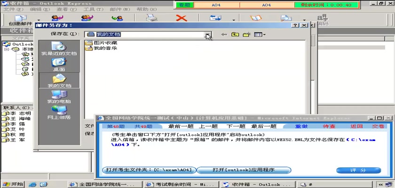
Task: Click the red X Delete toolbar icon
Action: pyautogui.click(x=182, y=18)
